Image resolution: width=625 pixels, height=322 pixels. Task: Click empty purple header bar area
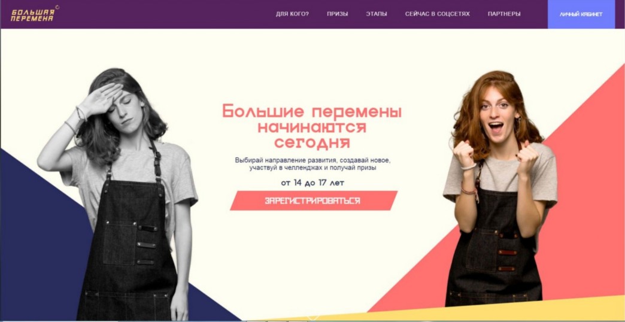159,14
